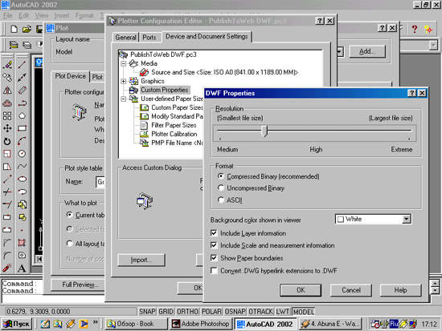Screen dimensions: 442x331
Task: Select the Extend tool
Action: [x=7, y=204]
